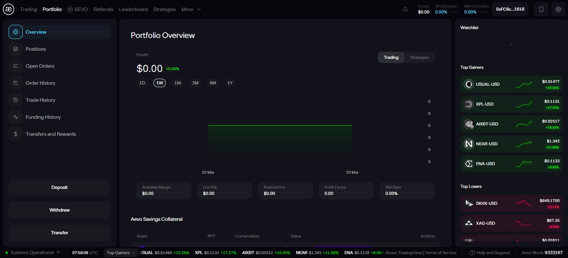The height and width of the screenshot is (258, 568).
Task: Click the AIXBT-USD avatar icon
Action: click(469, 124)
